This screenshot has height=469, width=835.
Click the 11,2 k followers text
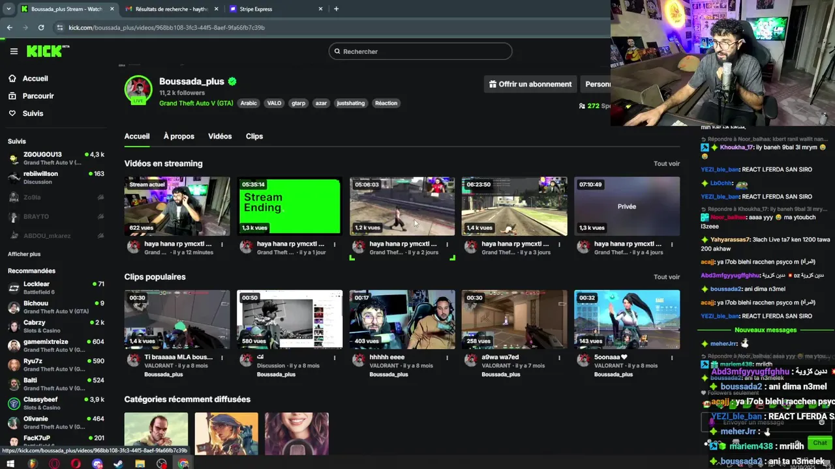(182, 93)
